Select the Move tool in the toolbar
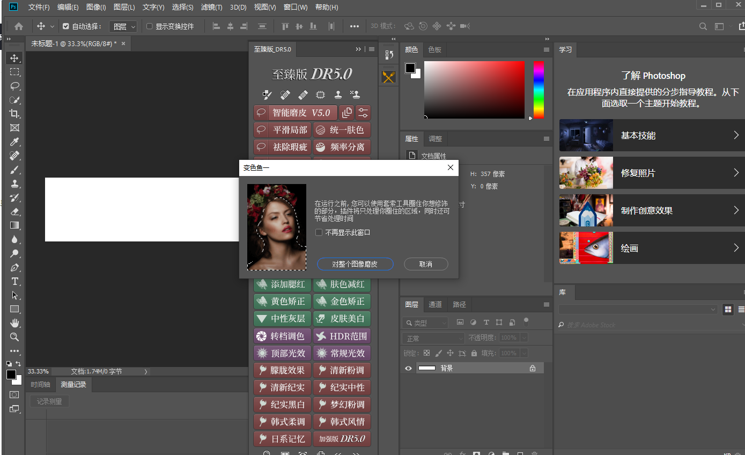The width and height of the screenshot is (745, 455). pyautogui.click(x=14, y=58)
